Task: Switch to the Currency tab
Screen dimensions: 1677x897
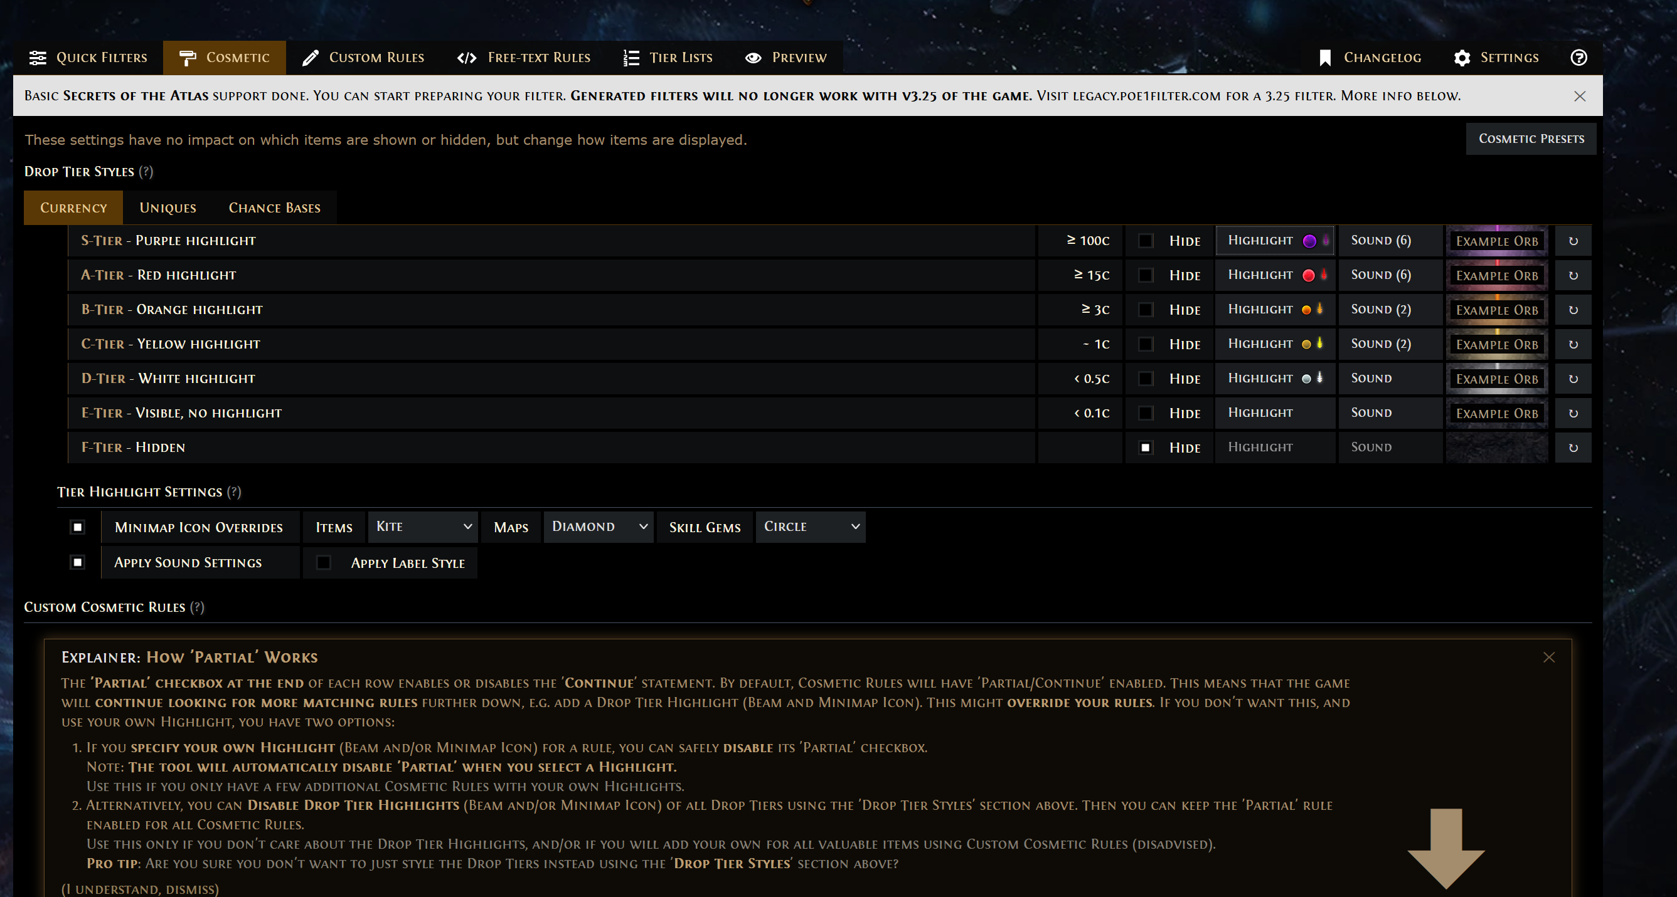Action: [73, 208]
